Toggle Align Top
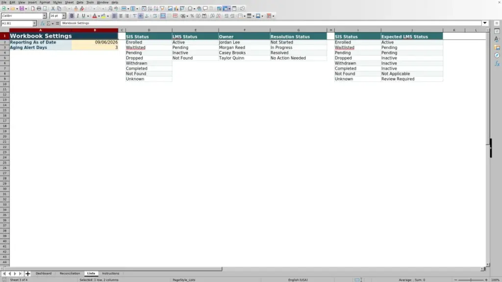 pyautogui.click(x=134, y=16)
